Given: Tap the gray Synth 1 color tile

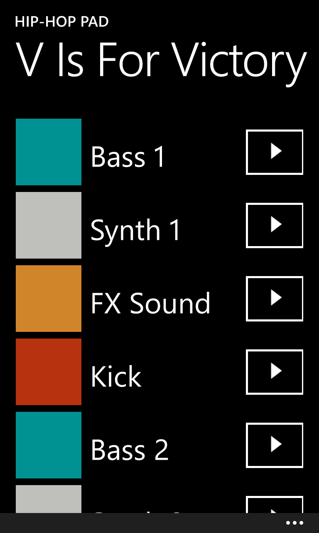Looking at the screenshot, I should click(49, 225).
